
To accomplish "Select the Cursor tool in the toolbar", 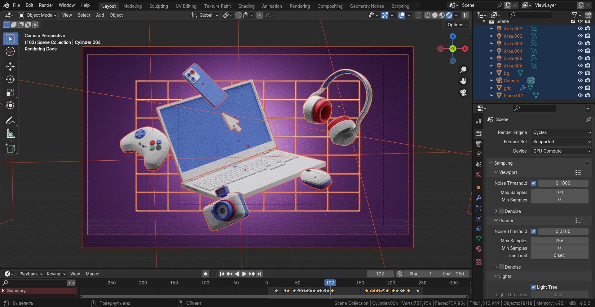I will (10, 51).
